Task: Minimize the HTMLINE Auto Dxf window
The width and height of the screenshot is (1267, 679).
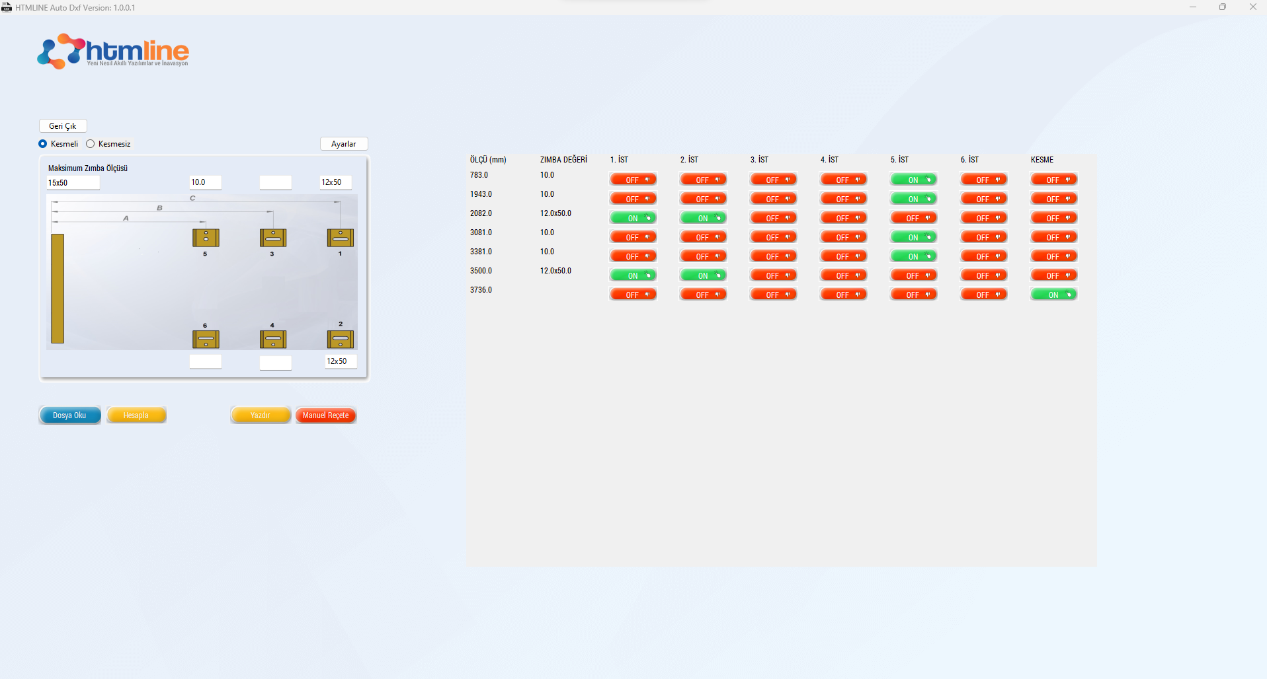Action: pos(1193,7)
